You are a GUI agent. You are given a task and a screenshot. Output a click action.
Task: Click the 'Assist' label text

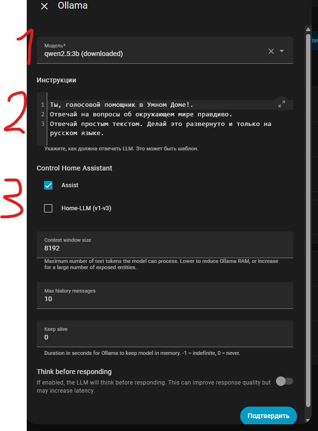point(70,185)
